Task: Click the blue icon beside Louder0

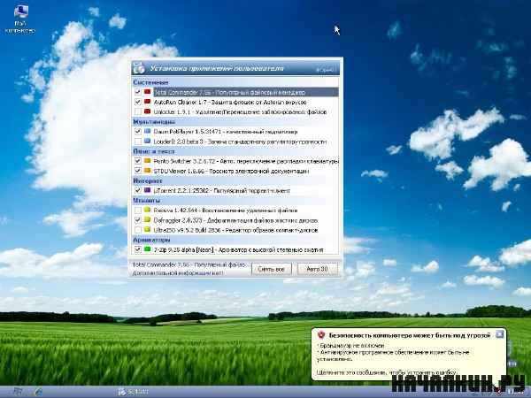Action: (x=147, y=141)
